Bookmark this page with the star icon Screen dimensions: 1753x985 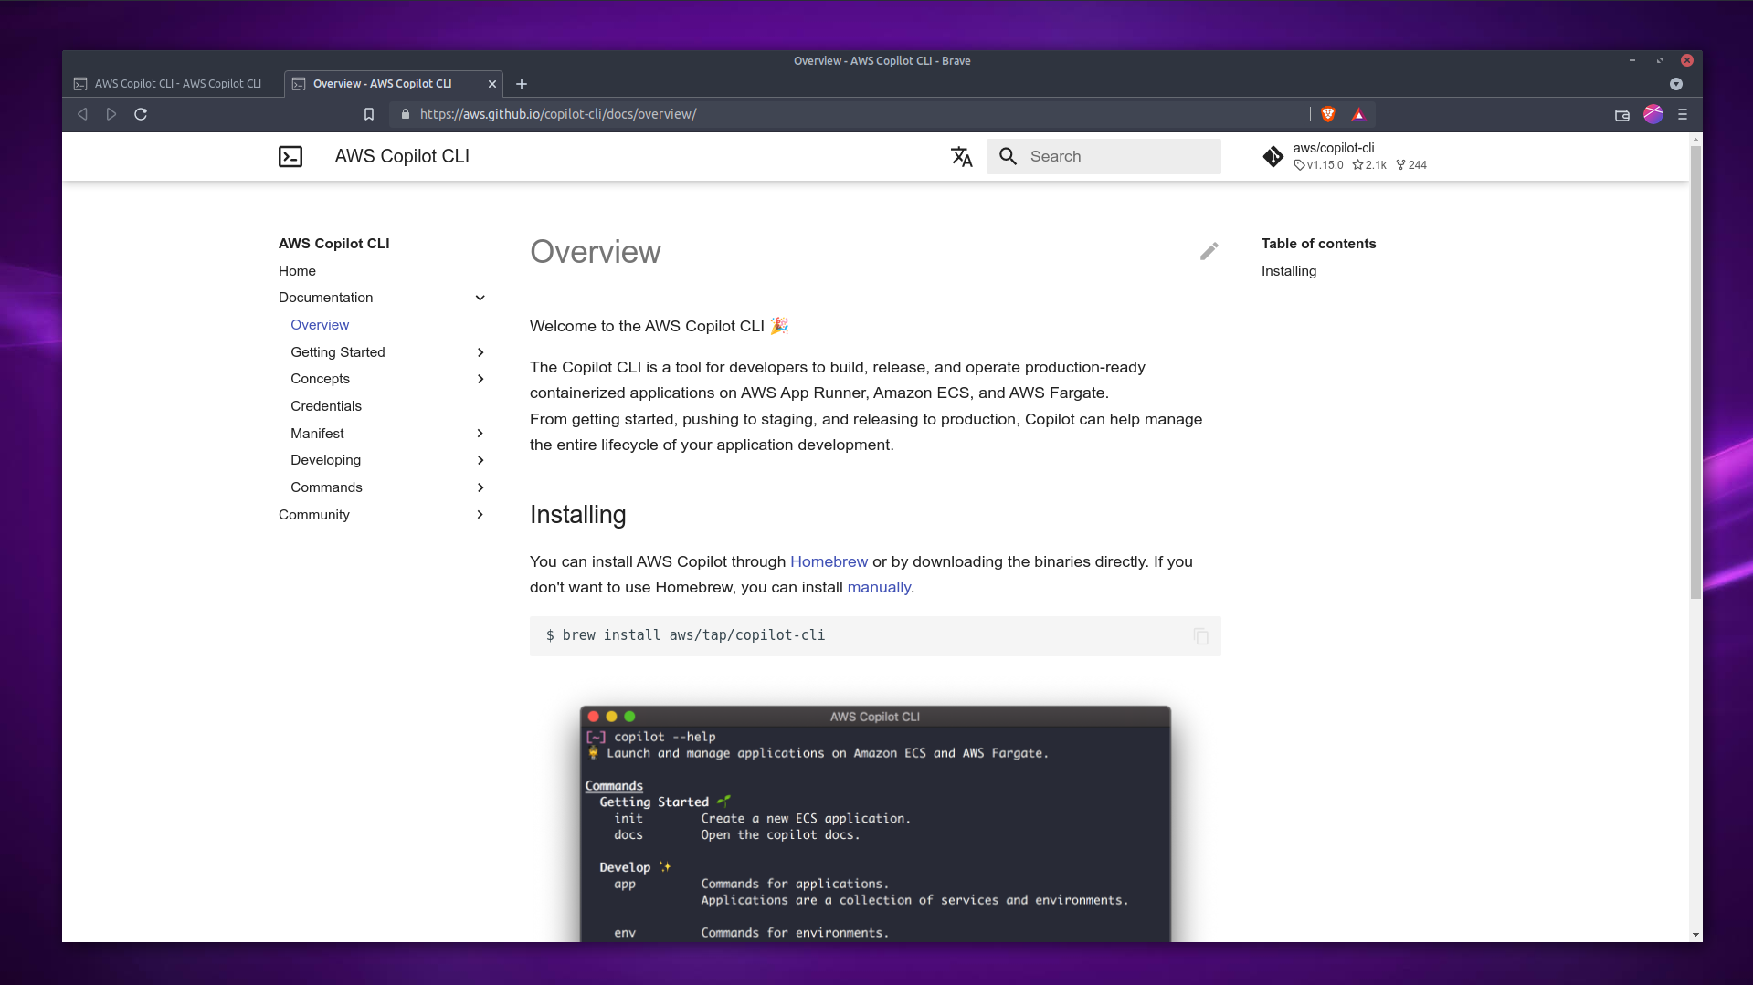369,114
